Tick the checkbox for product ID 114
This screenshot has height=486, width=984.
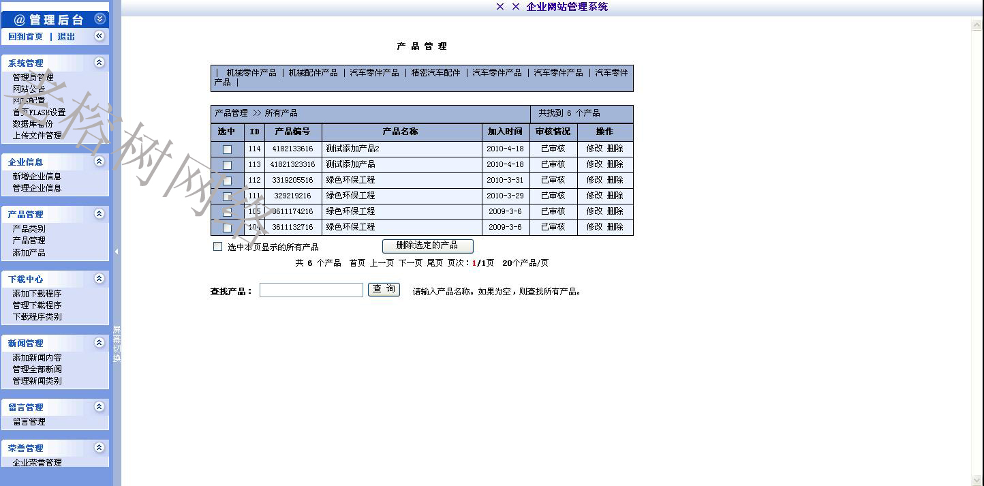(x=227, y=149)
